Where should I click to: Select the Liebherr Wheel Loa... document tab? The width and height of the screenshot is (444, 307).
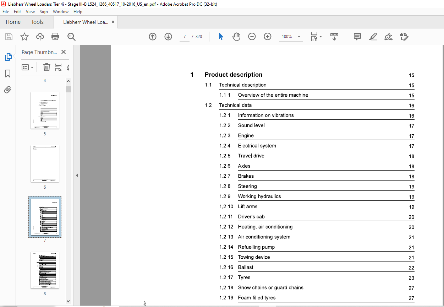coord(86,22)
